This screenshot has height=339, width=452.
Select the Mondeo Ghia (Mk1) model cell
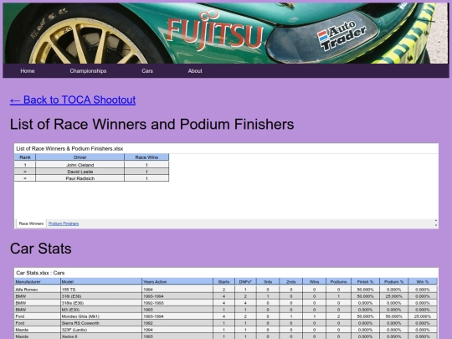[x=101, y=316]
